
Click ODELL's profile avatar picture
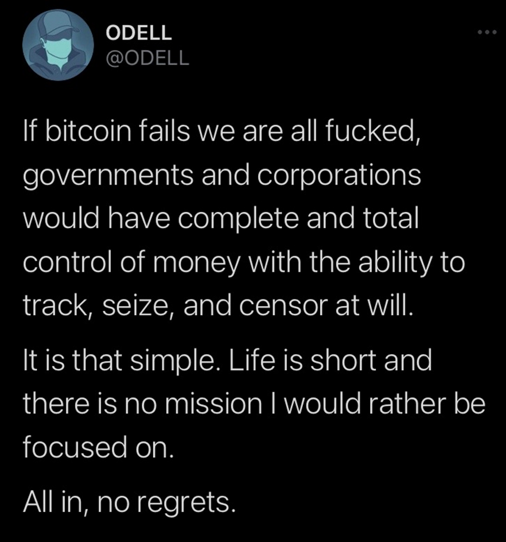[58, 45]
